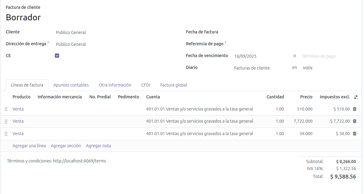The width and height of the screenshot is (364, 194).
Task: Remove the $34.00 line with trash icon
Action: pos(355,134)
